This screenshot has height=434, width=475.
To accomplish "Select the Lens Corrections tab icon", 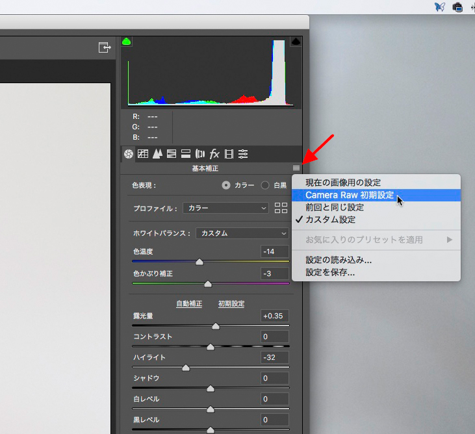I will (199, 154).
